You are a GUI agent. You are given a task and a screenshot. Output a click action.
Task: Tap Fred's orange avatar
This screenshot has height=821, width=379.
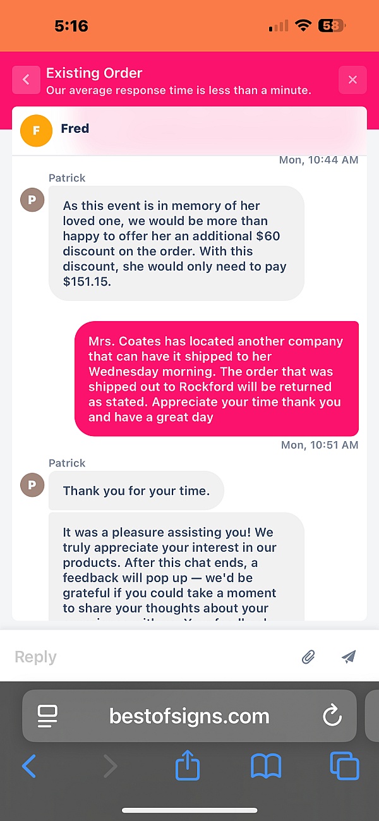click(x=36, y=131)
